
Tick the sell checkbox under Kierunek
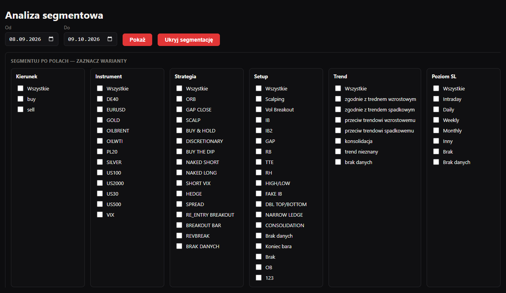pos(21,109)
